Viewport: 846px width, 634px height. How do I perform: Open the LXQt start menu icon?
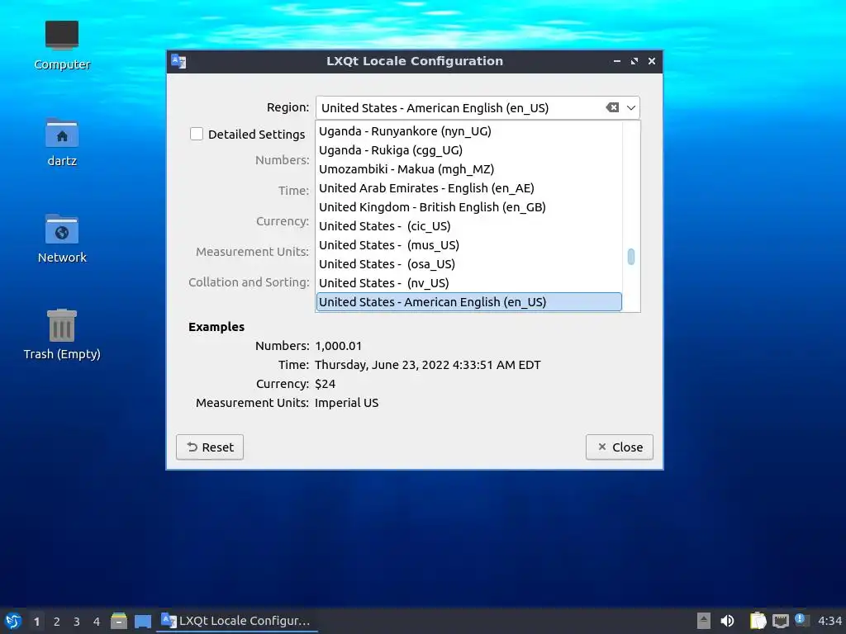[13, 621]
